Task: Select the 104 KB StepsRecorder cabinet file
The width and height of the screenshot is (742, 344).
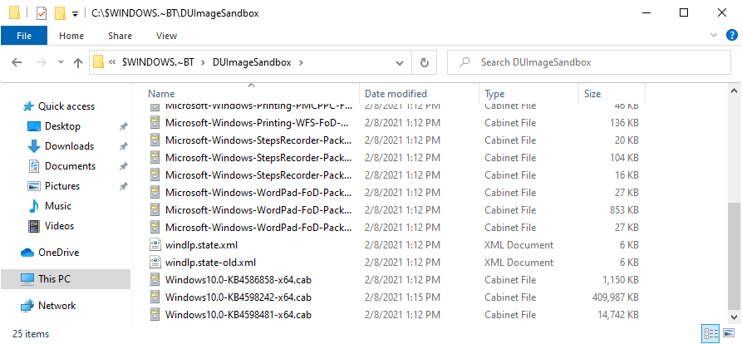Action: (x=258, y=158)
